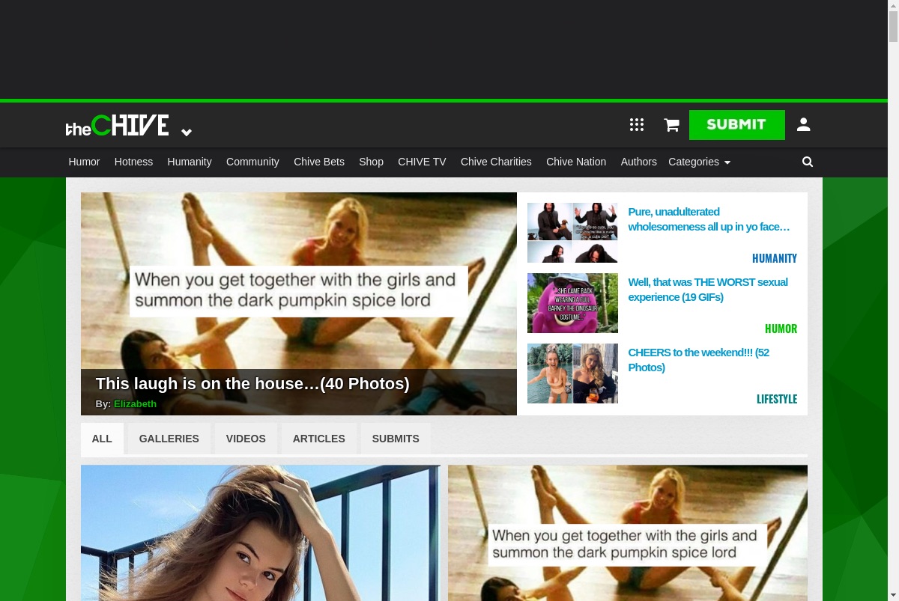Open the Shop nav link

point(371,162)
